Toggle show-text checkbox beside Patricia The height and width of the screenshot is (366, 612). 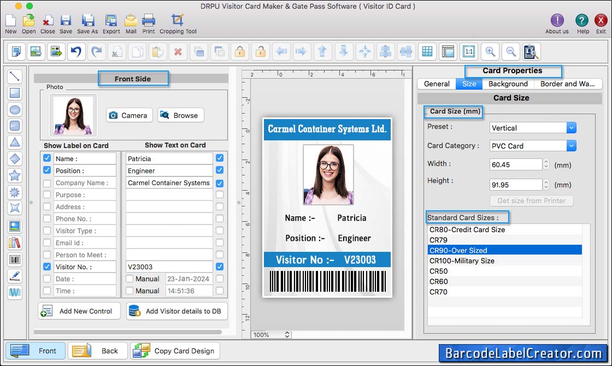pyautogui.click(x=220, y=158)
